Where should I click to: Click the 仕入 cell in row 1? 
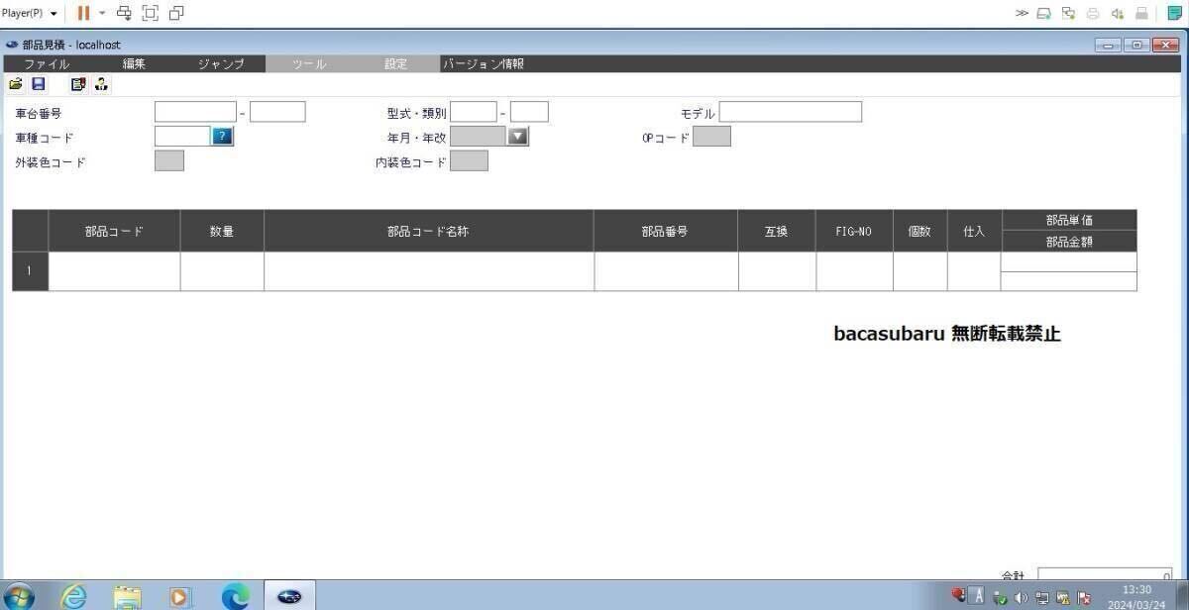975,271
